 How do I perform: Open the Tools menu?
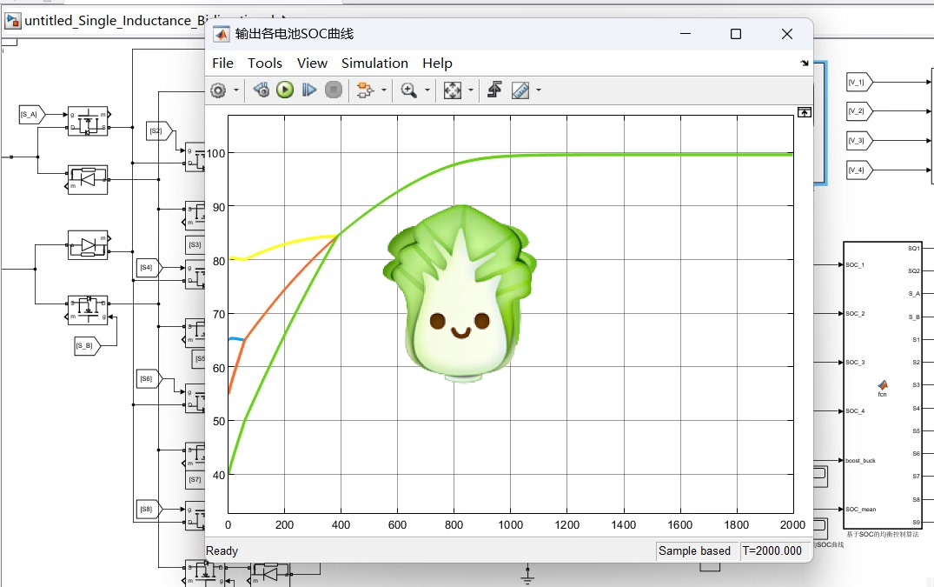[x=265, y=63]
